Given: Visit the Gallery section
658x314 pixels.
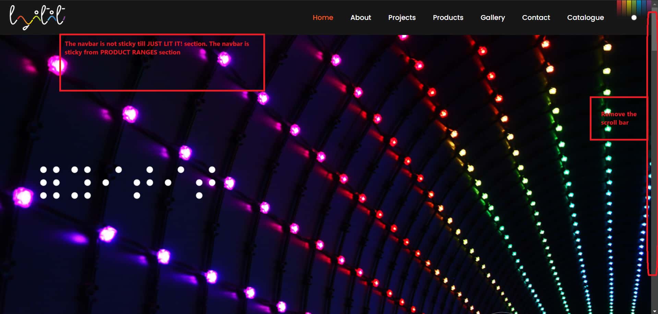Looking at the screenshot, I should tap(492, 17).
